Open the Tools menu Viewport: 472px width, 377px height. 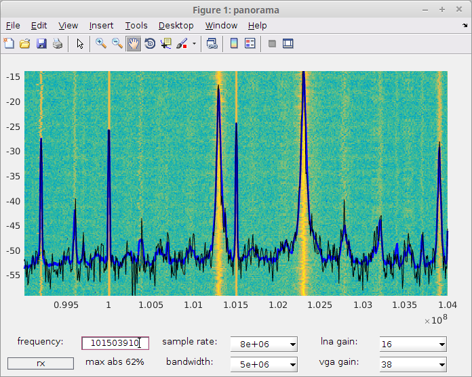[136, 26]
